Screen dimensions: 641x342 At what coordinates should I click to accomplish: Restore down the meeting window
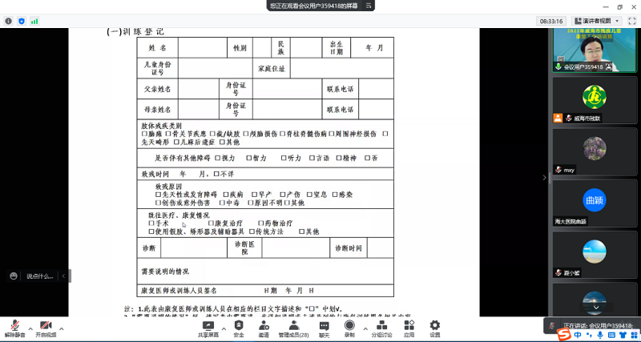tap(619, 7)
